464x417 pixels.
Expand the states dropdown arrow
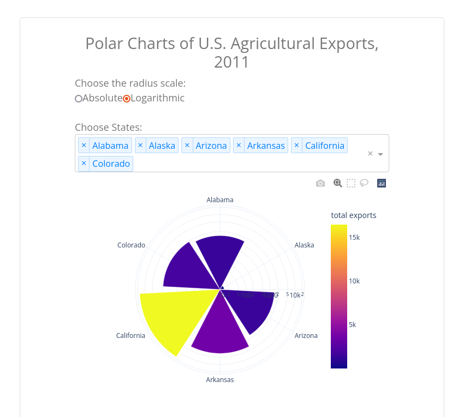point(380,154)
